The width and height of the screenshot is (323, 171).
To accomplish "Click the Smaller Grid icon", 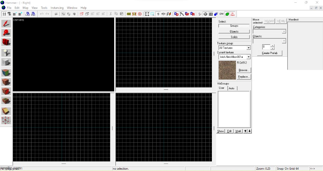I will tap(15, 14).
